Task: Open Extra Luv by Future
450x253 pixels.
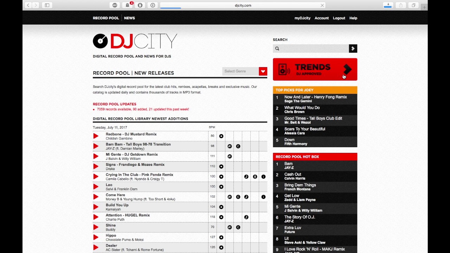Action: tap(292, 228)
